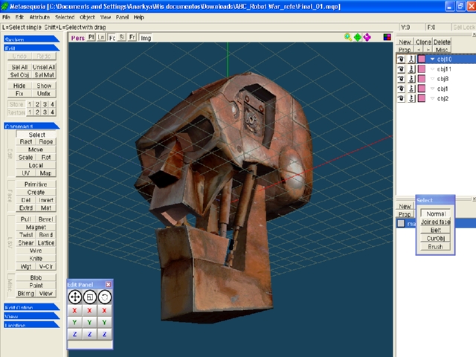The height and width of the screenshot is (357, 476).
Task: Hide obj2 with its eye icon
Action: pos(401,98)
